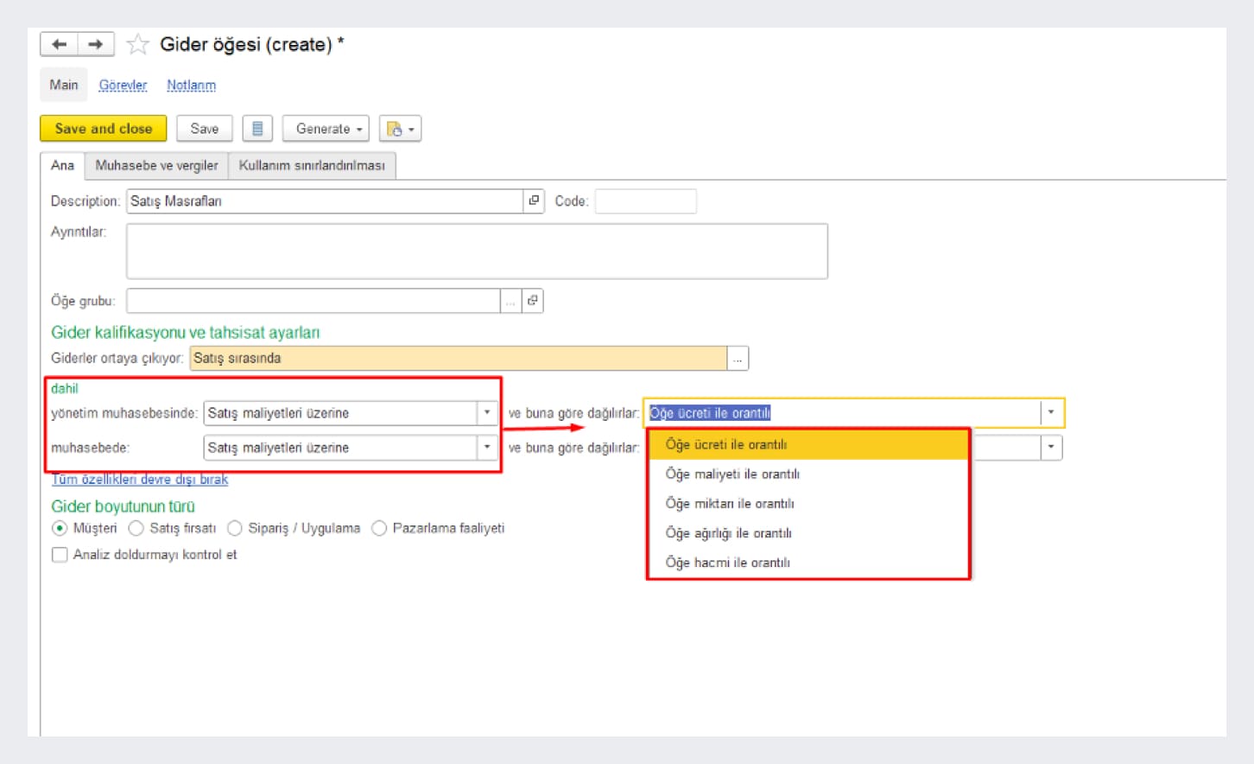The width and height of the screenshot is (1254, 764).
Task: Click into the Ayrıntılar text area
Action: coord(477,251)
